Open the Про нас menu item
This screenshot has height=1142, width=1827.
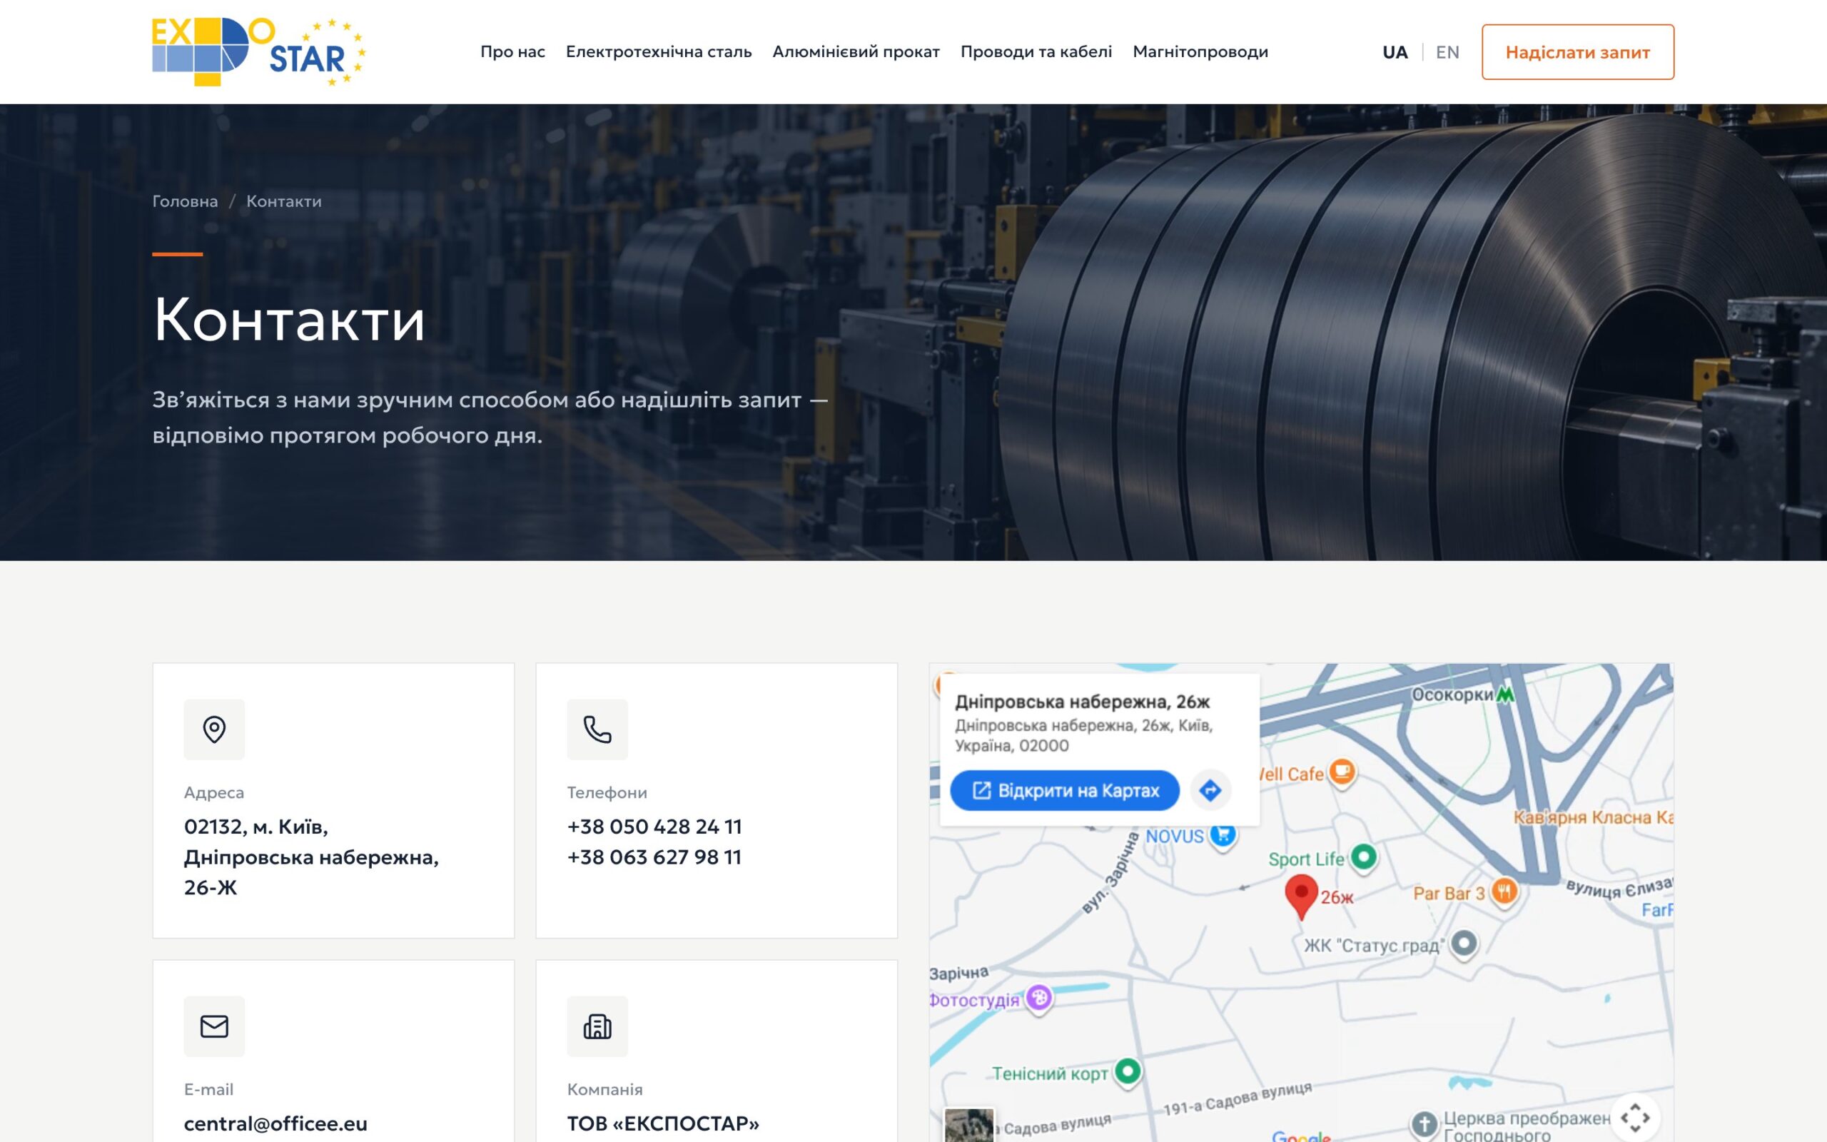pos(512,51)
